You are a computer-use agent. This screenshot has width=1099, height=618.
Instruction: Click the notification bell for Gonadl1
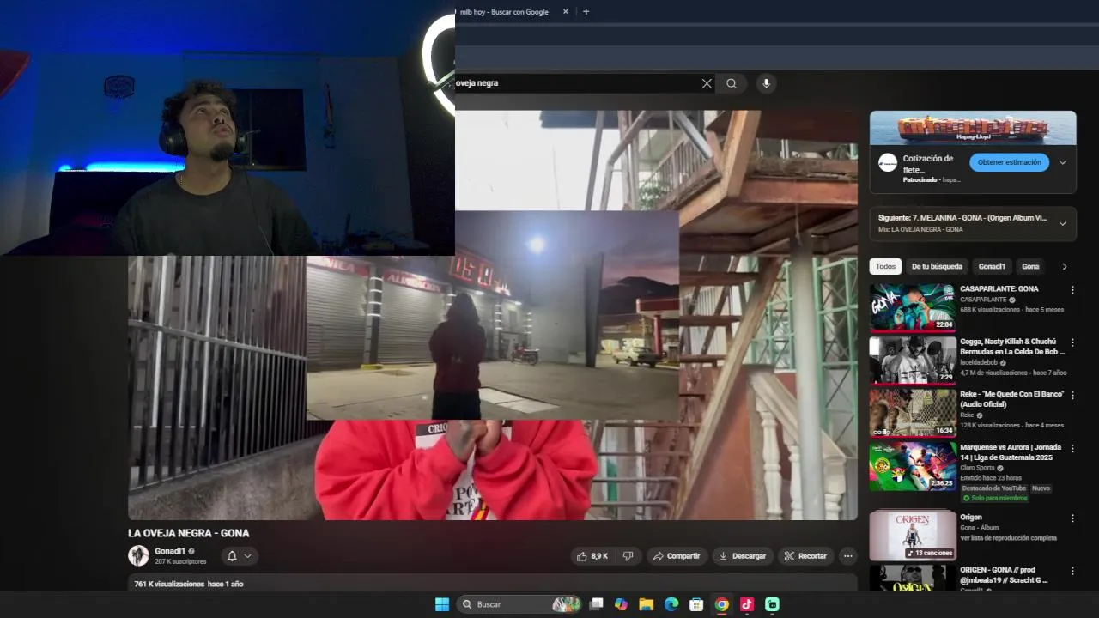click(232, 556)
